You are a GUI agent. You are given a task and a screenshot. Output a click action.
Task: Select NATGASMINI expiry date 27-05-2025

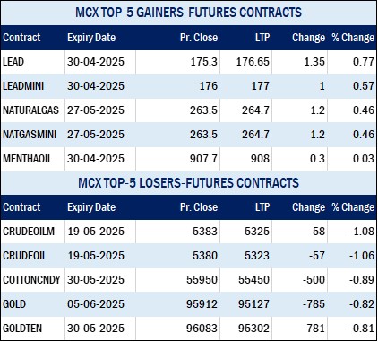[x=96, y=135]
